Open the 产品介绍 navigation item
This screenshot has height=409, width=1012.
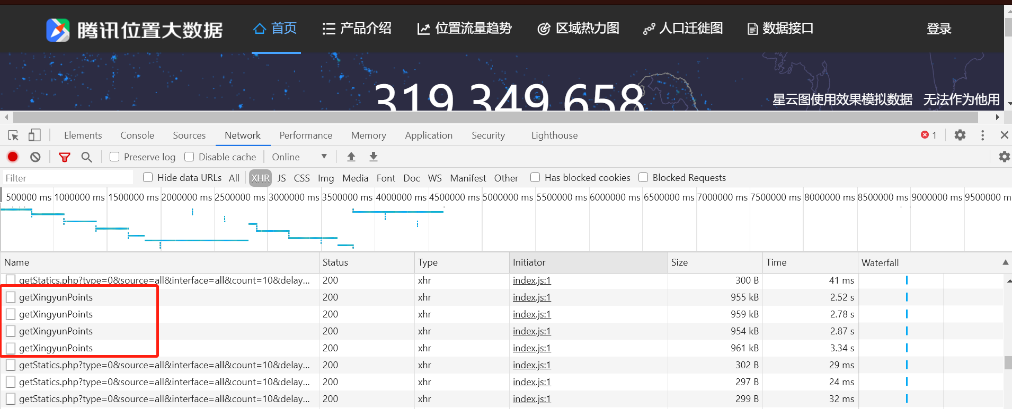(357, 29)
